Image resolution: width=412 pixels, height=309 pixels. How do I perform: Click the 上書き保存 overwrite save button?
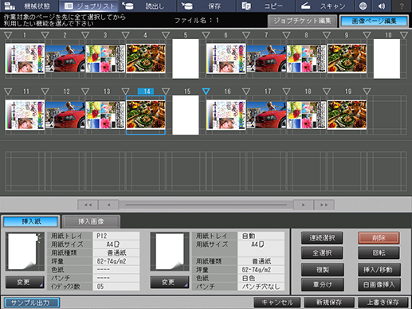tap(383, 302)
